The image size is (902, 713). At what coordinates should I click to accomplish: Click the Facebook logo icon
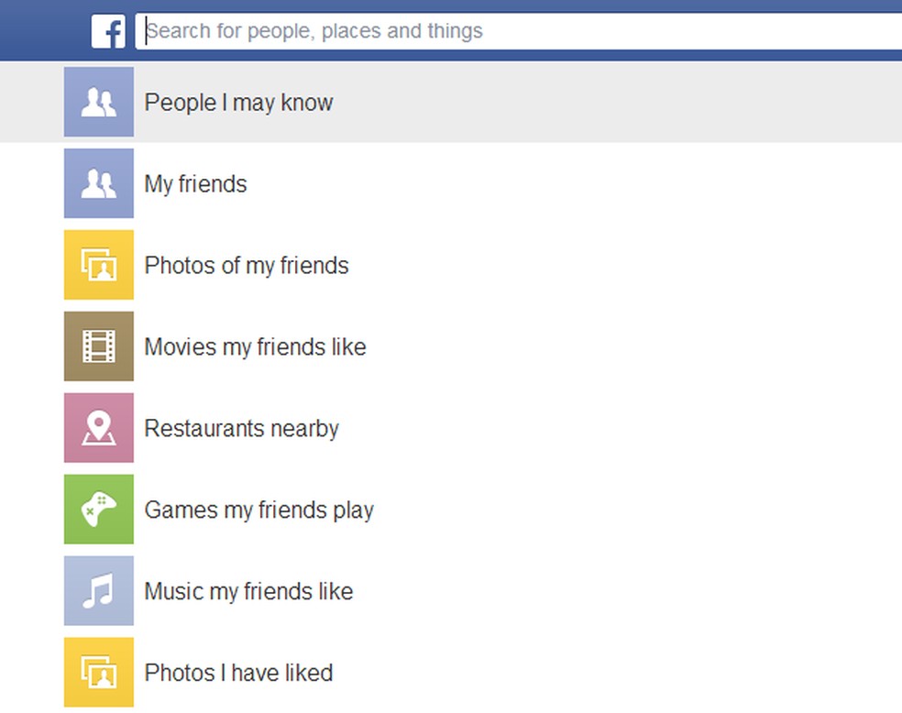pyautogui.click(x=108, y=32)
